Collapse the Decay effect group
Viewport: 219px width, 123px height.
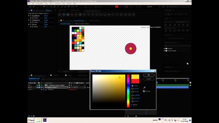(29, 25)
